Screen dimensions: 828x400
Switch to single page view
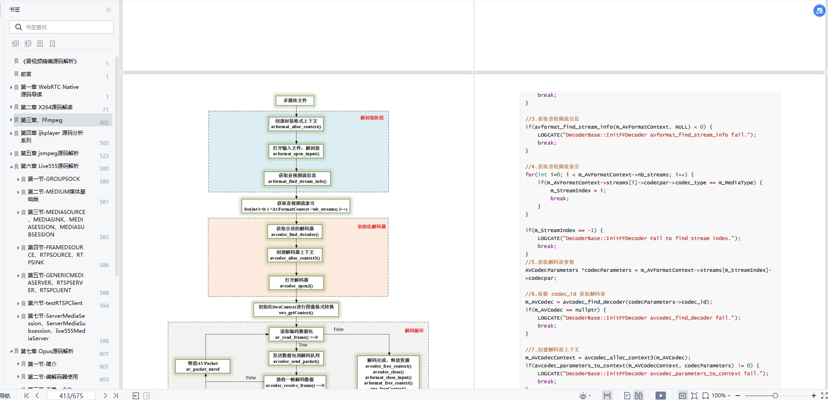coord(627,396)
